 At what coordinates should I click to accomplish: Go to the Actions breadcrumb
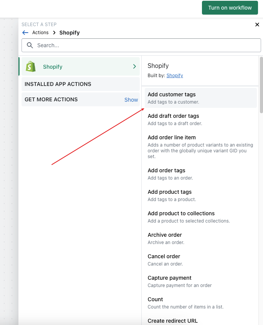(x=40, y=33)
